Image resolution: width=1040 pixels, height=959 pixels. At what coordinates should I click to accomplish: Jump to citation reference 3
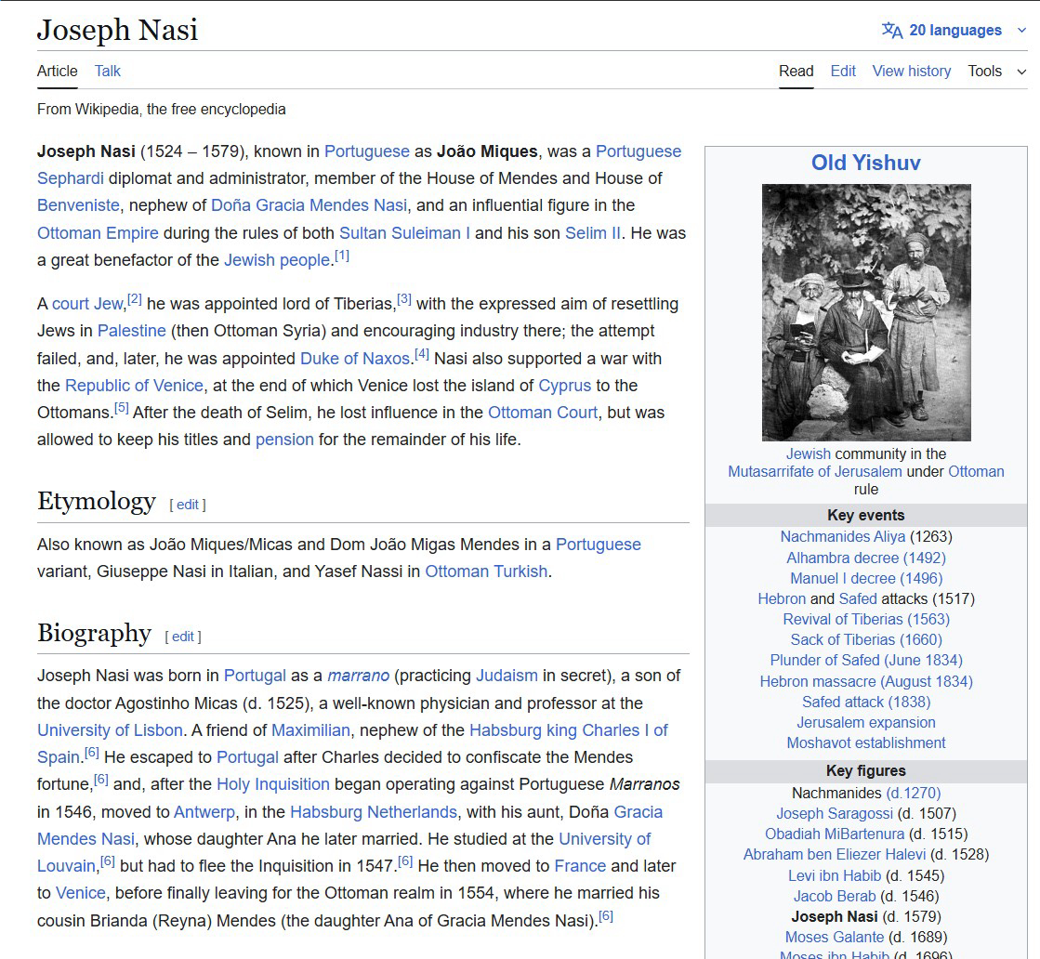pos(404,299)
